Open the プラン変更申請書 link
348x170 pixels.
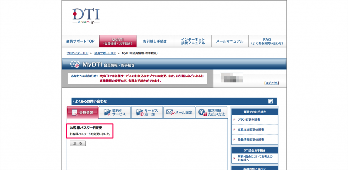tap(249, 120)
